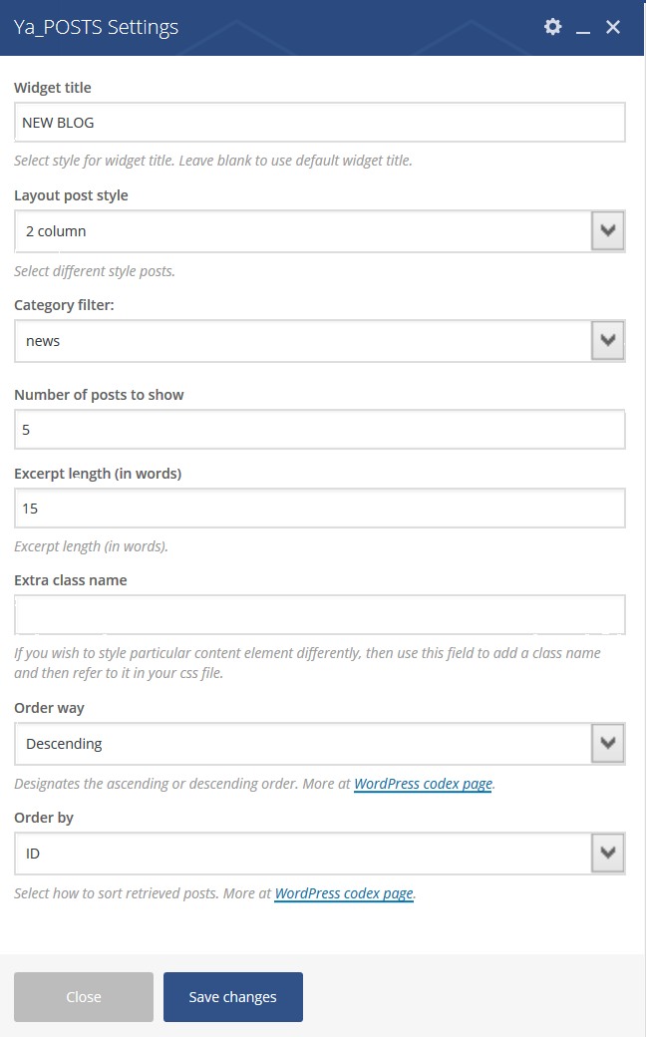The image size is (646, 1037).
Task: Expand the Order way dropdown arrow
Action: 608,744
